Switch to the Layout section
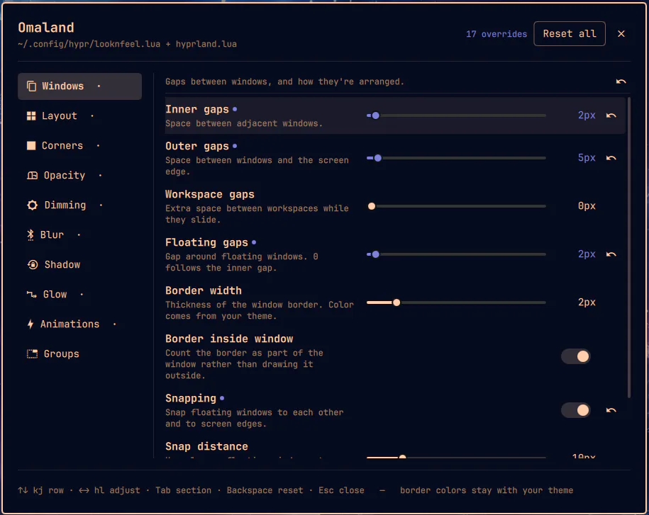Viewport: 649px width, 515px height. coord(79,115)
